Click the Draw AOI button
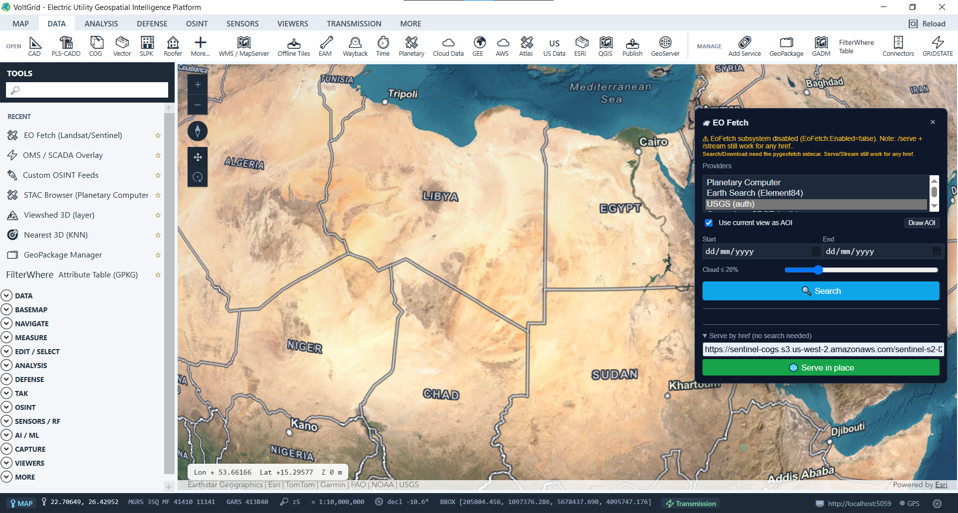Viewport: 958px width, 513px height. (x=922, y=223)
